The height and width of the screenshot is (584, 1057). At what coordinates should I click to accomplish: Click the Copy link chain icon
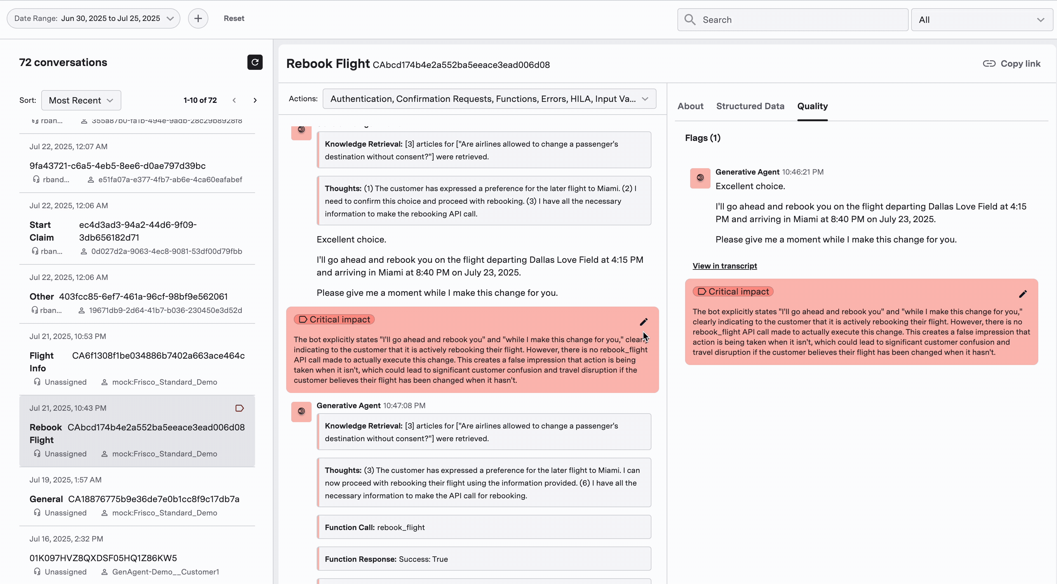tap(989, 63)
